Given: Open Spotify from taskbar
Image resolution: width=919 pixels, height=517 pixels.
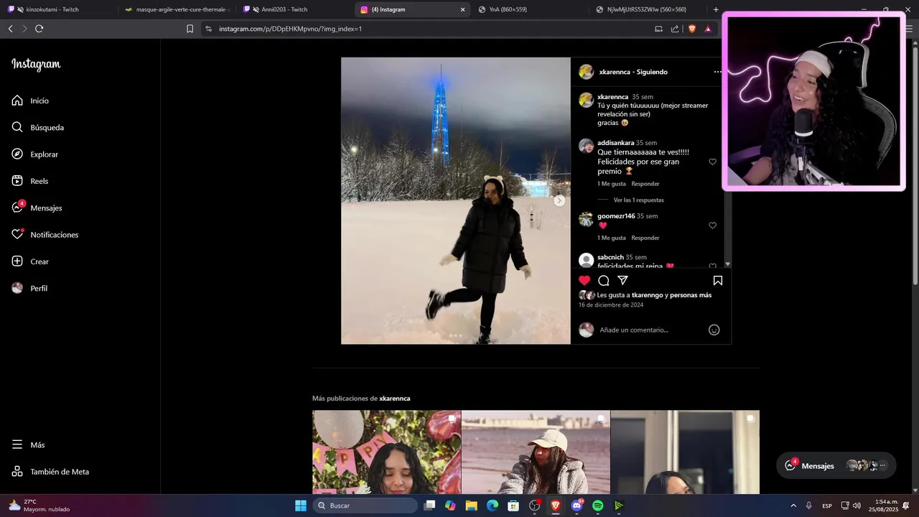Looking at the screenshot, I should 597,506.
